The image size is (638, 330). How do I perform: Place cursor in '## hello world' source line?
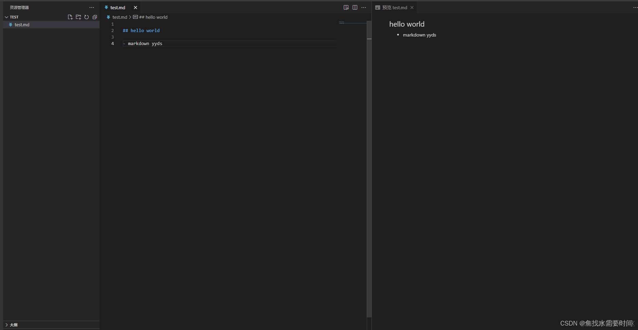pos(141,31)
